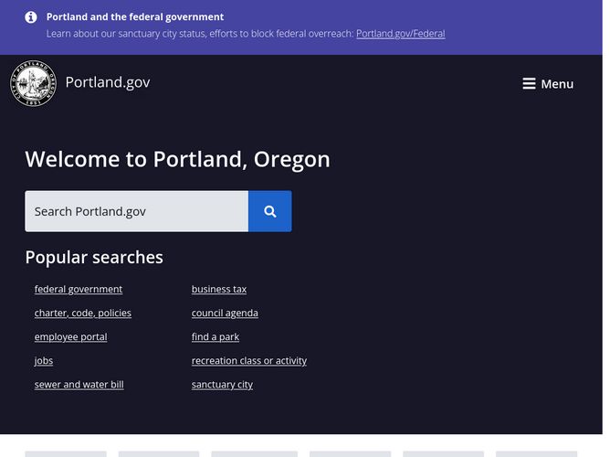
Task: Click the info icon in the purple banner
Action: pyautogui.click(x=31, y=17)
